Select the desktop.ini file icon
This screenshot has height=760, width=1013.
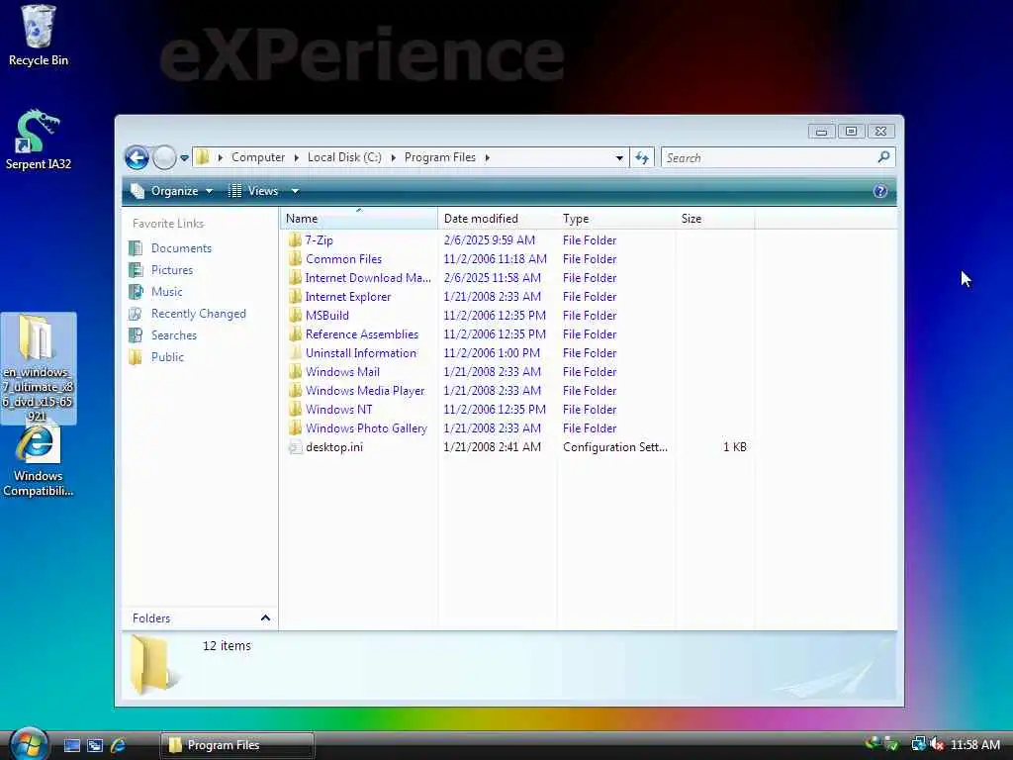tap(295, 447)
